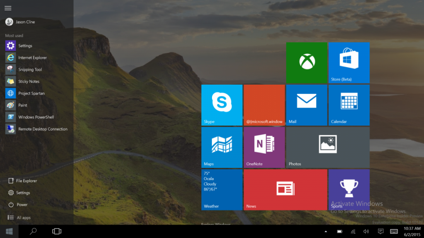Viewport: 424px width, 238px height.
Task: Click the Windows Start button
Action: click(9, 231)
